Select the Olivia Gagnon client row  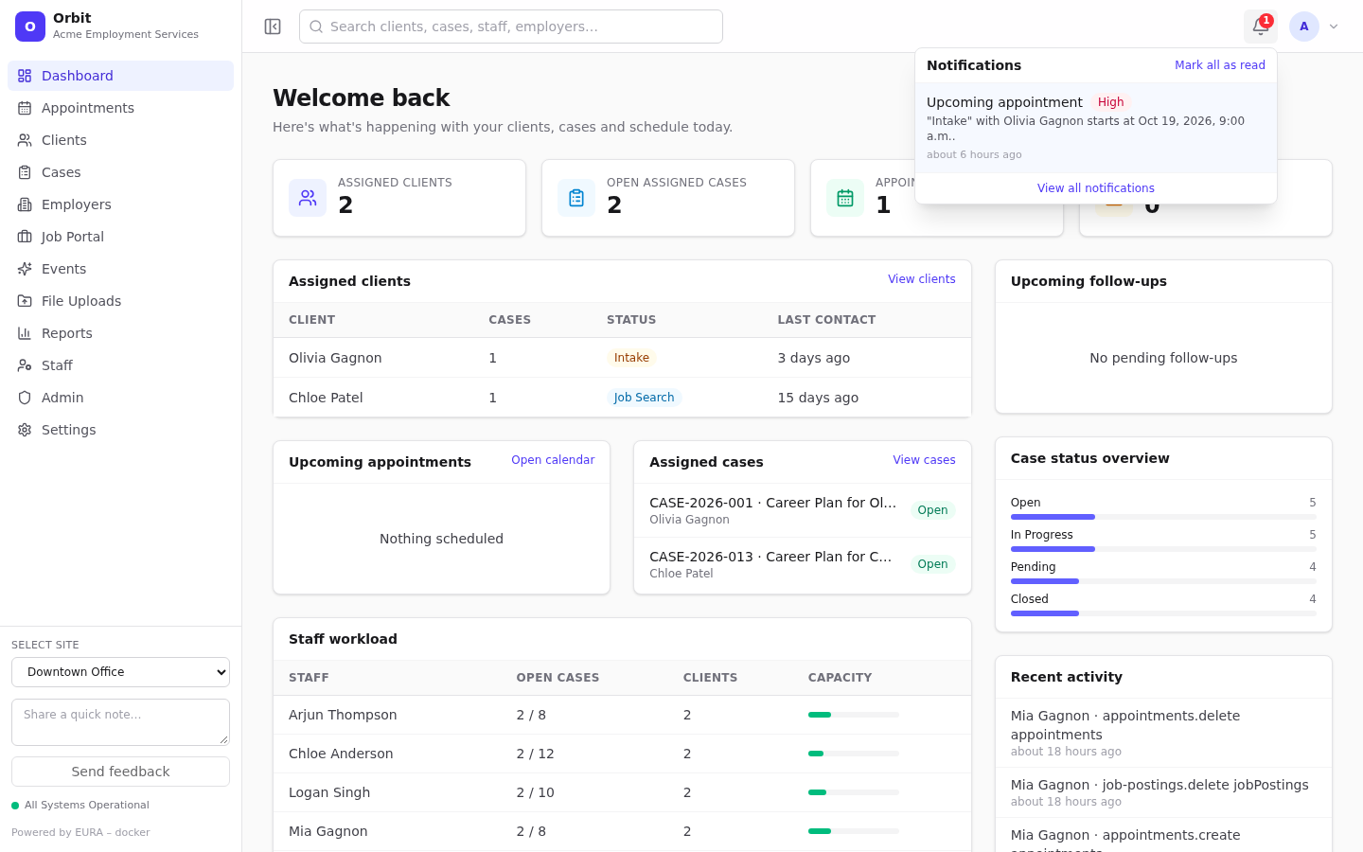[622, 358]
